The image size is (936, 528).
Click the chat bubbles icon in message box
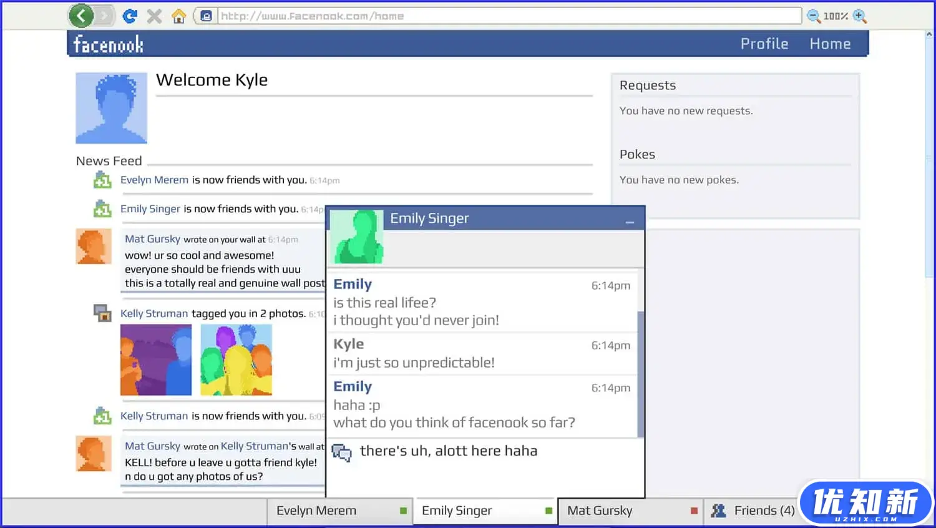341,452
